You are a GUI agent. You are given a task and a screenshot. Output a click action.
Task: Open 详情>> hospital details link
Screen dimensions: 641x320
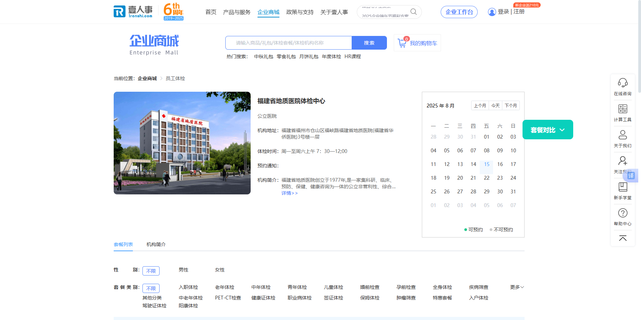click(x=290, y=193)
